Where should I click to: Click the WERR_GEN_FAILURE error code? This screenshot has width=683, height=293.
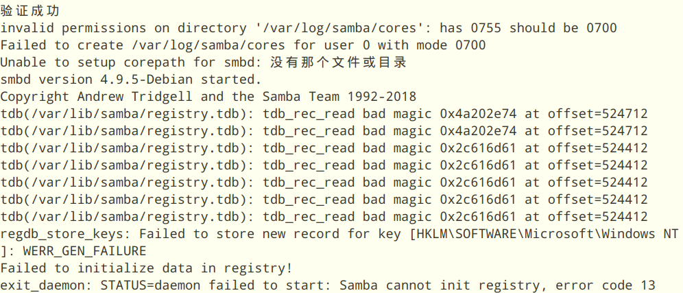coord(84,251)
